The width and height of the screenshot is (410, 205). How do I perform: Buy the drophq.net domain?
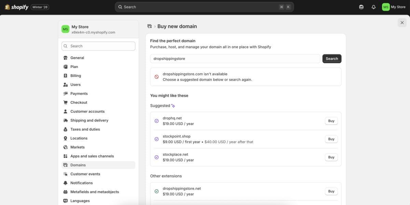(x=331, y=121)
